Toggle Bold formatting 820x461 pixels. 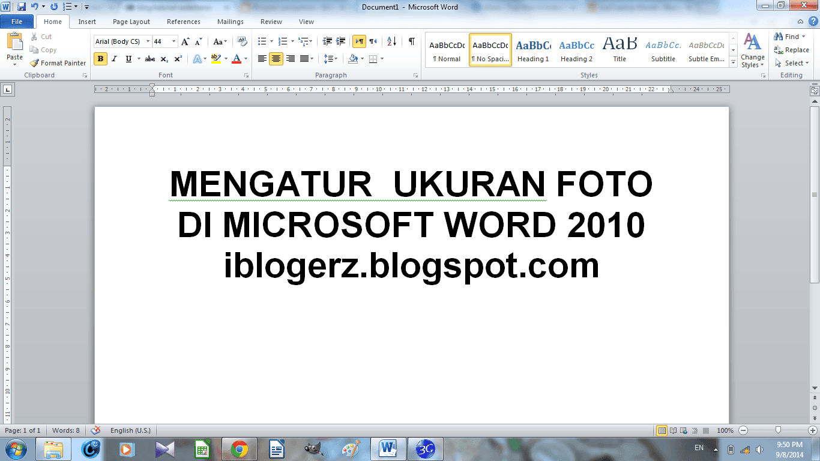point(101,59)
